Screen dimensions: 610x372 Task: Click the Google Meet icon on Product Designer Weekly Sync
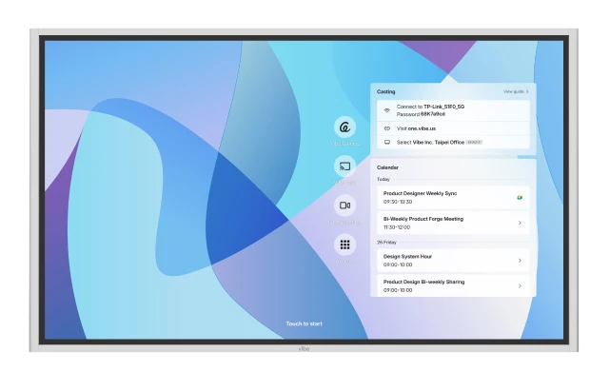[x=520, y=198]
